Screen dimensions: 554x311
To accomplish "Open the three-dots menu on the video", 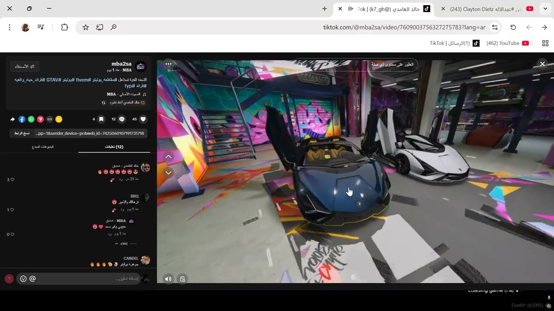I will [x=168, y=64].
